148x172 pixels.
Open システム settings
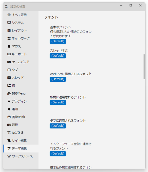(21, 23)
